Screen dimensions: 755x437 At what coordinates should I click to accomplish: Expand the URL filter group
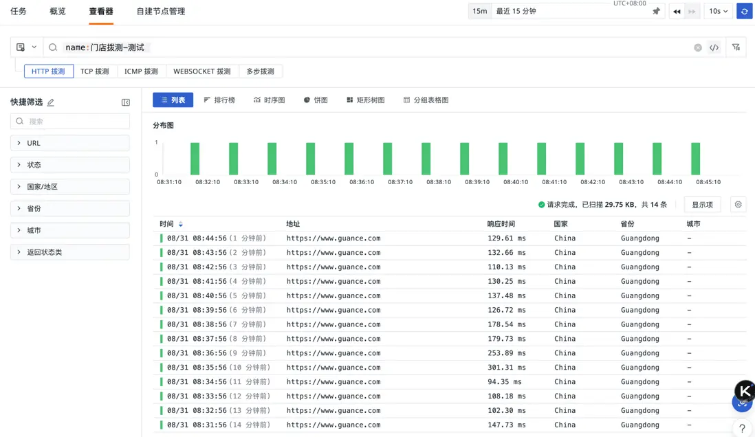click(x=69, y=143)
